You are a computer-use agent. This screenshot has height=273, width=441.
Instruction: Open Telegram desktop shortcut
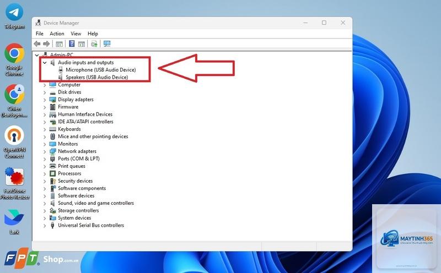pyautogui.click(x=14, y=17)
